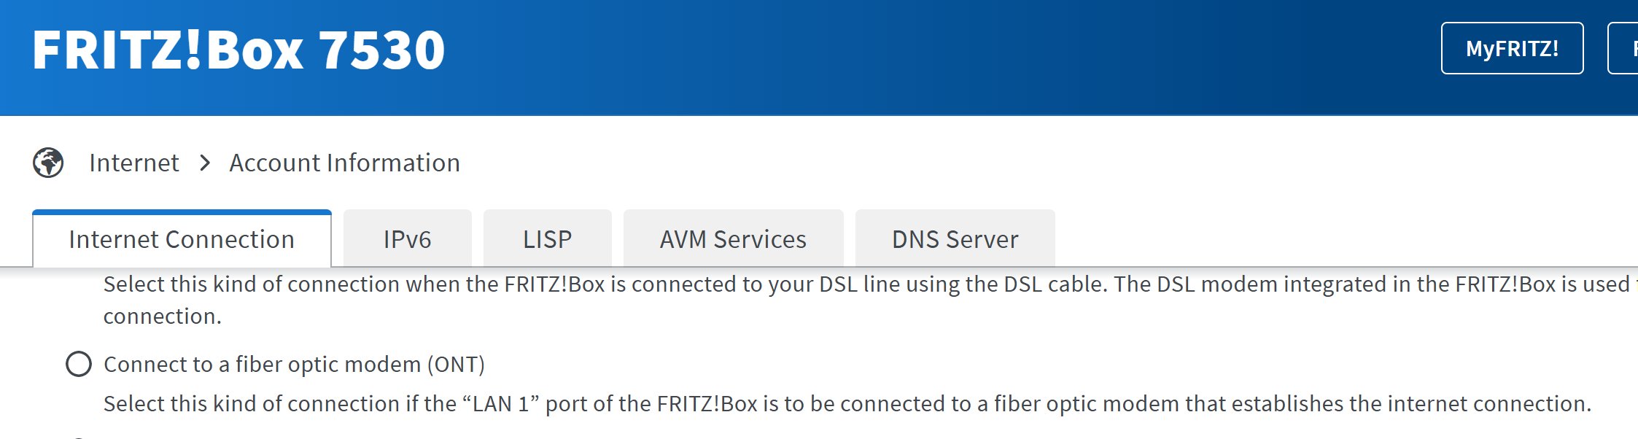Screen dimensions: 1638x439
Task: Click the Account Information breadcrumb
Action: [344, 163]
